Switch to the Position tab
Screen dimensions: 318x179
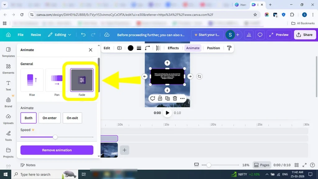tap(213, 48)
